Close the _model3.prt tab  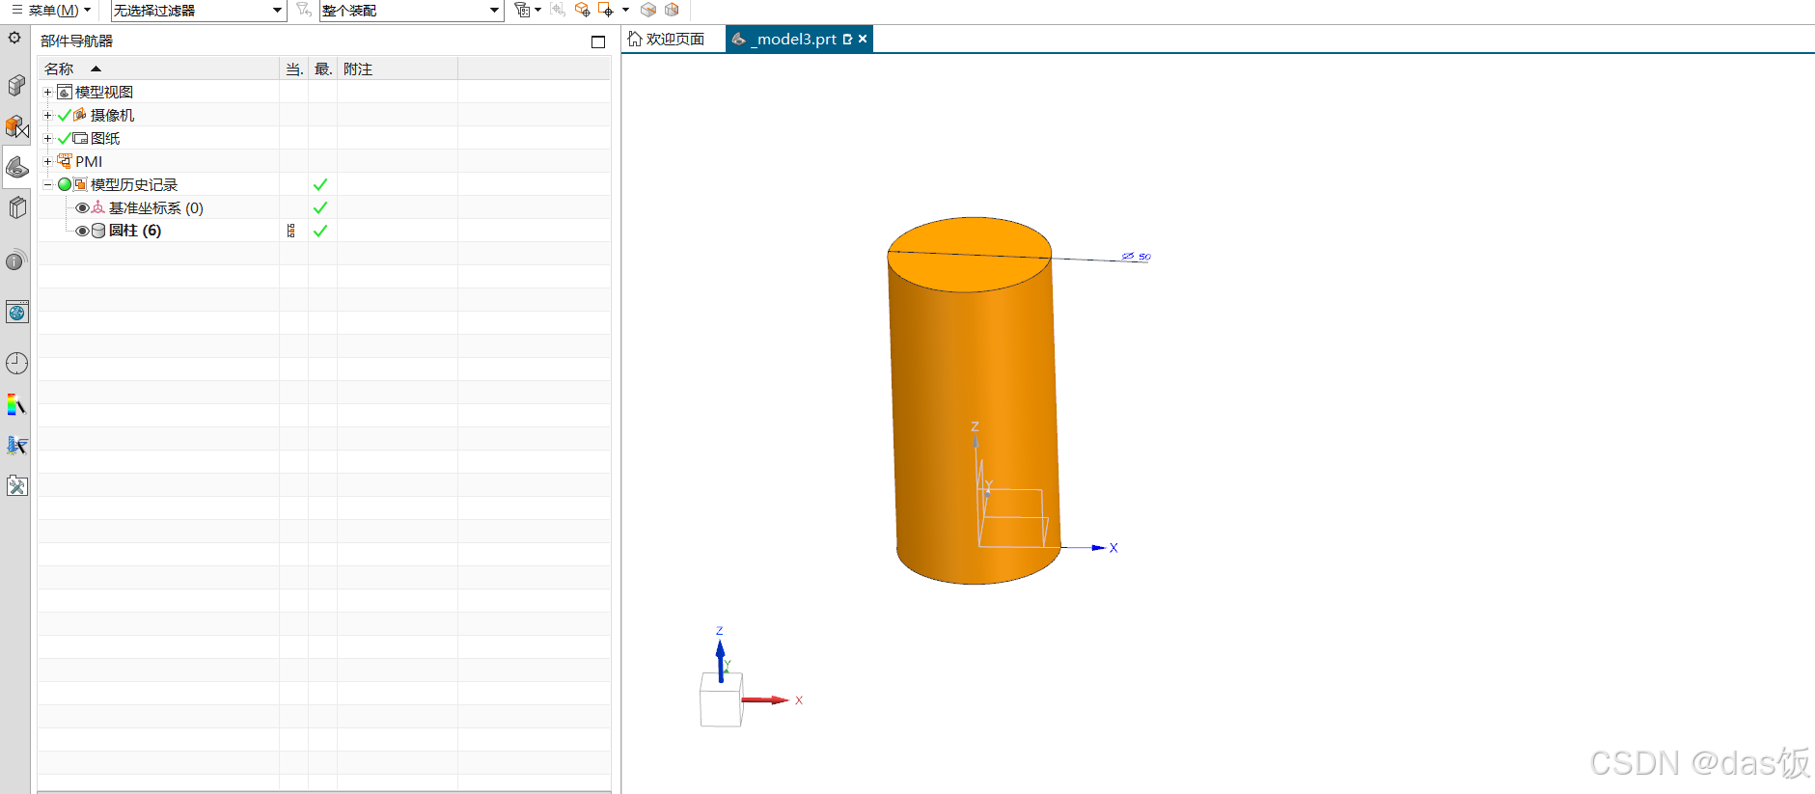[863, 39]
